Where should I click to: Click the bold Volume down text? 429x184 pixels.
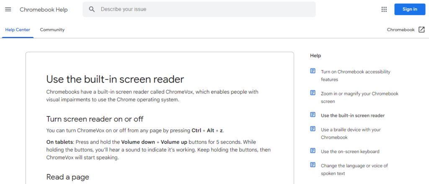(138, 142)
